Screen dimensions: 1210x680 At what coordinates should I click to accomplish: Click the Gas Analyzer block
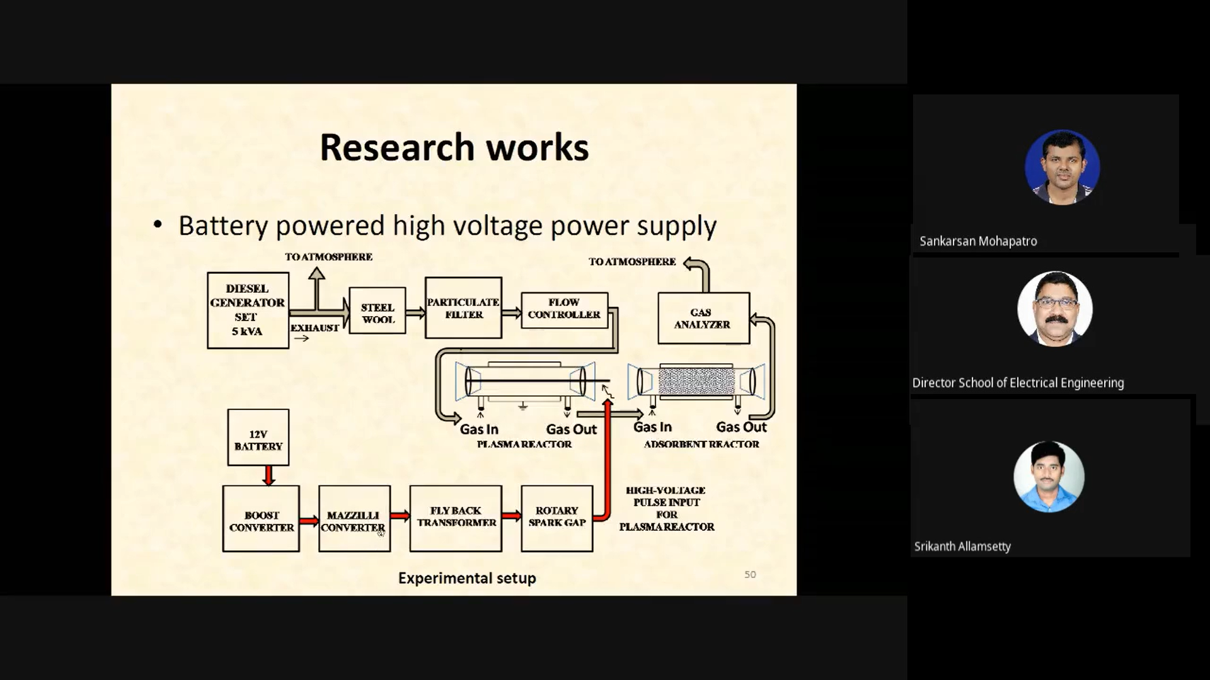[703, 318]
